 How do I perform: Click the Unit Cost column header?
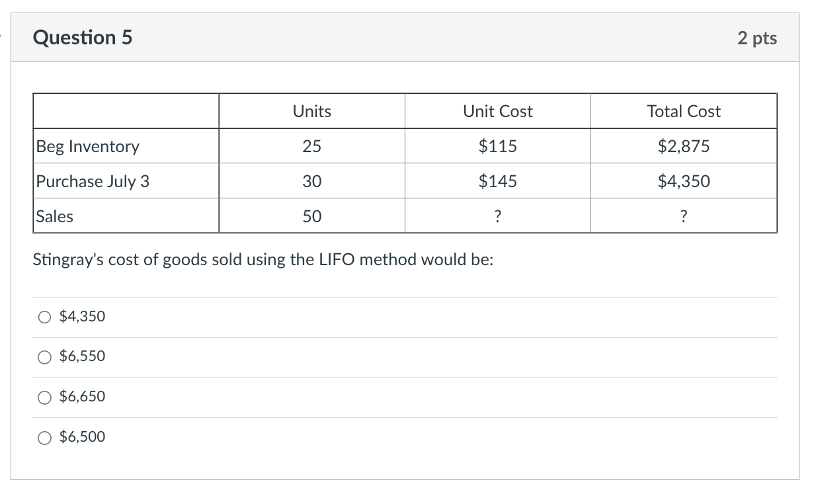(497, 111)
